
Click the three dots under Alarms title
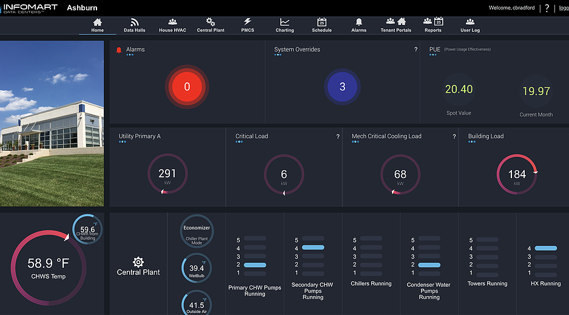130,55
